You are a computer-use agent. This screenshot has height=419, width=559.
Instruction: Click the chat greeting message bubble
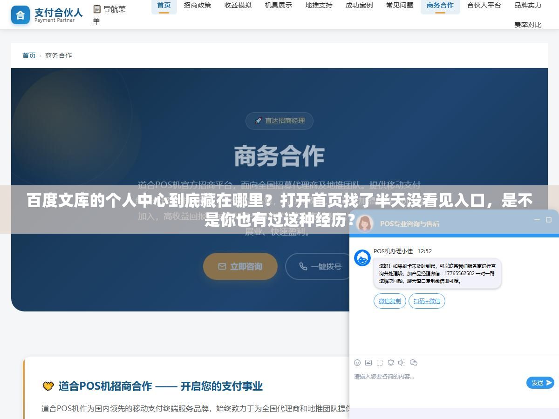[x=437, y=273]
